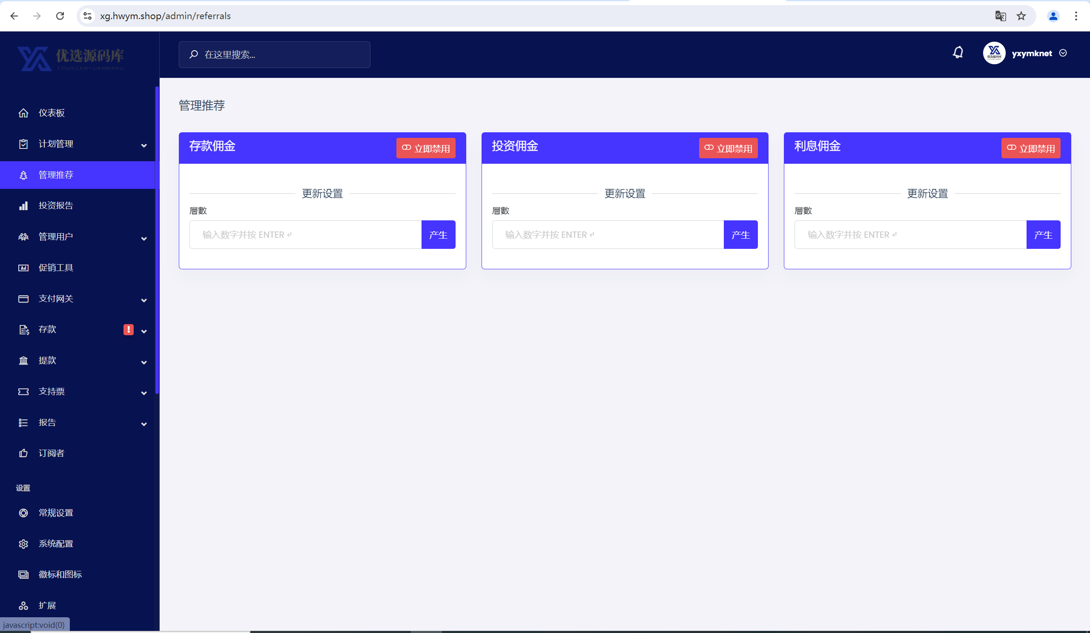Click the 系统配置 gear icon

click(x=23, y=544)
